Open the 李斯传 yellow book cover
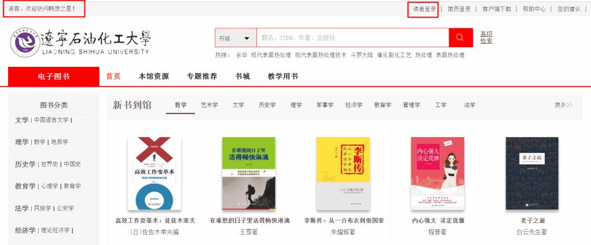Image resolution: width=591 pixels, height=245 pixels. [343, 174]
